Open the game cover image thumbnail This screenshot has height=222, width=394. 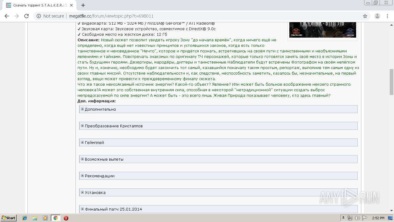click(x=323, y=30)
